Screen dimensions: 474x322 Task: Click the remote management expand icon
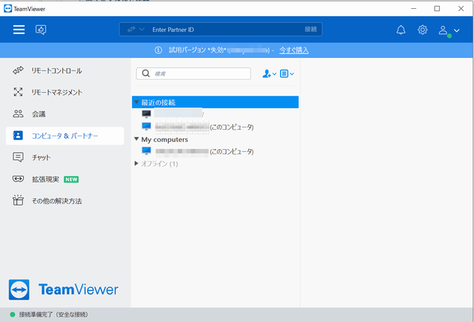point(18,92)
